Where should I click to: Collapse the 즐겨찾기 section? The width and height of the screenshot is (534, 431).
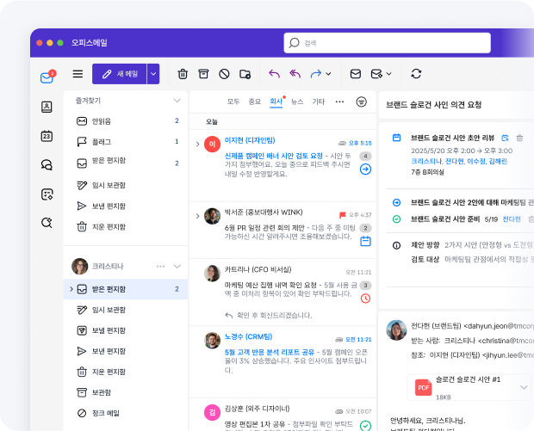coord(177,101)
